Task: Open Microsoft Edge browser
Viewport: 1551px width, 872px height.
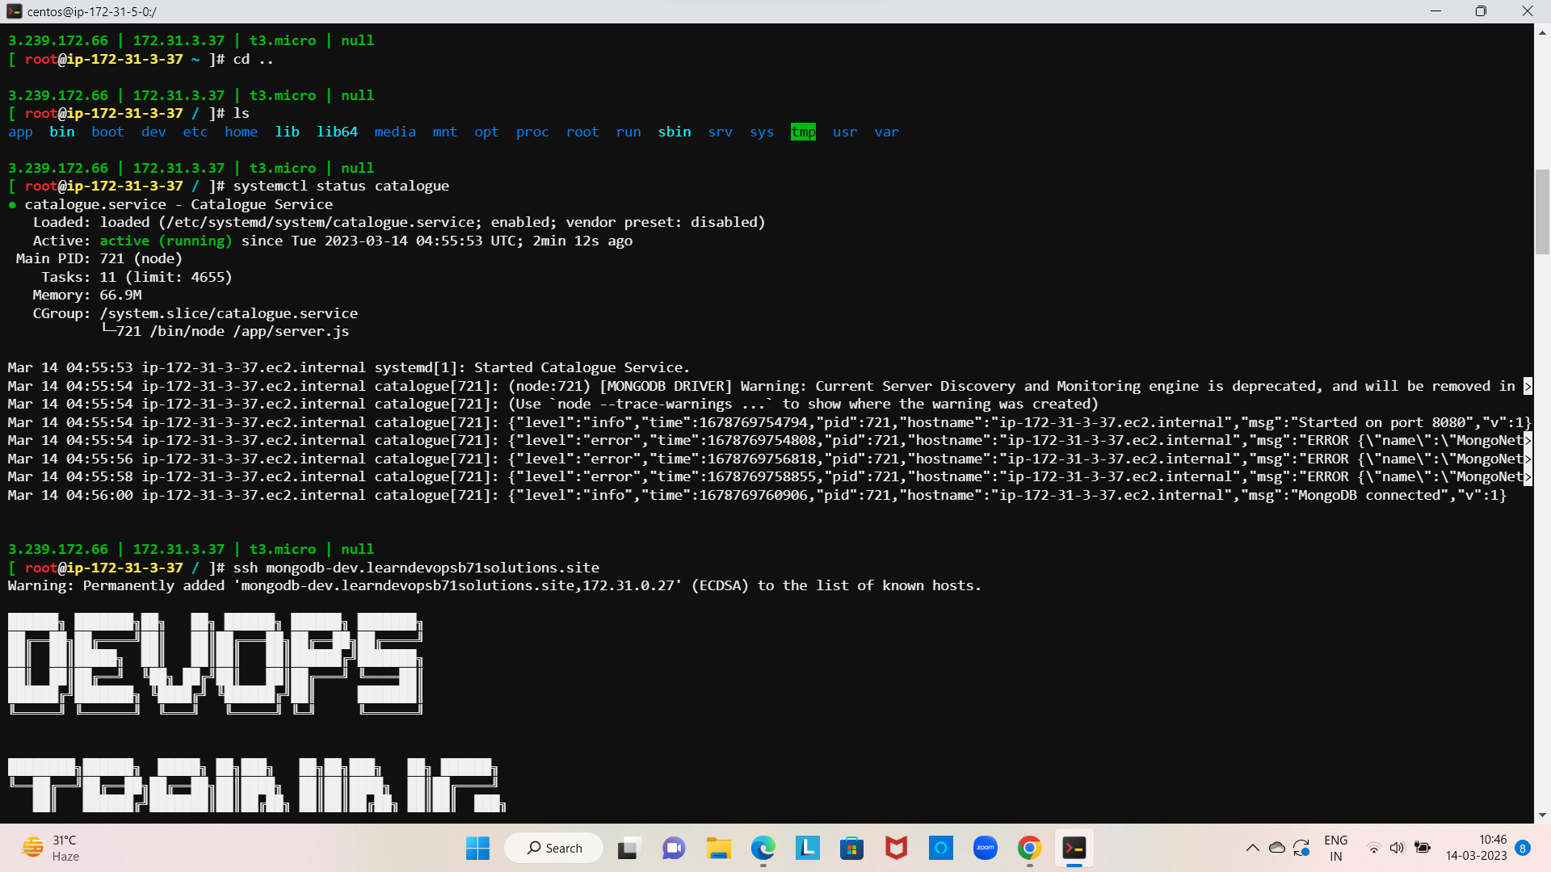Action: 763,848
